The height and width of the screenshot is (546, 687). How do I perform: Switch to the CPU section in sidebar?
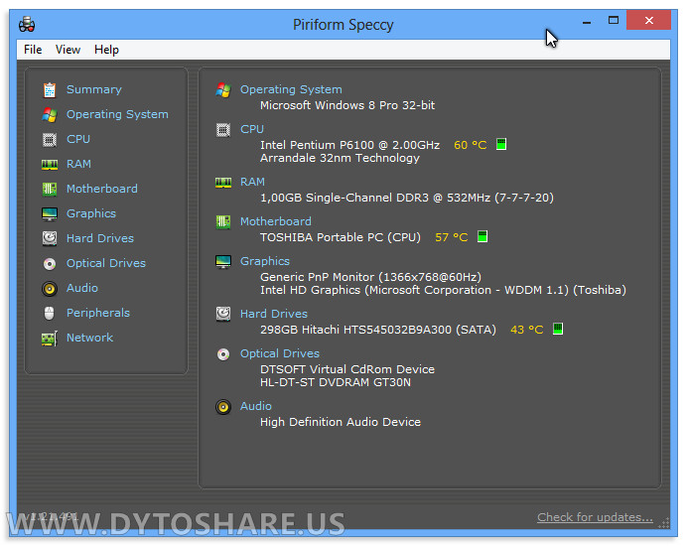(78, 139)
